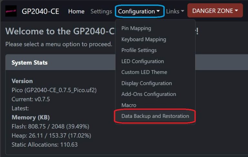Choose Keyboard Mapping option
This screenshot has height=157, width=248.
click(x=144, y=39)
